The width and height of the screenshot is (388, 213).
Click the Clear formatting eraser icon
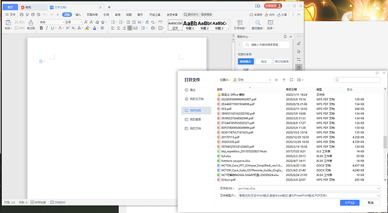[x=97, y=22]
